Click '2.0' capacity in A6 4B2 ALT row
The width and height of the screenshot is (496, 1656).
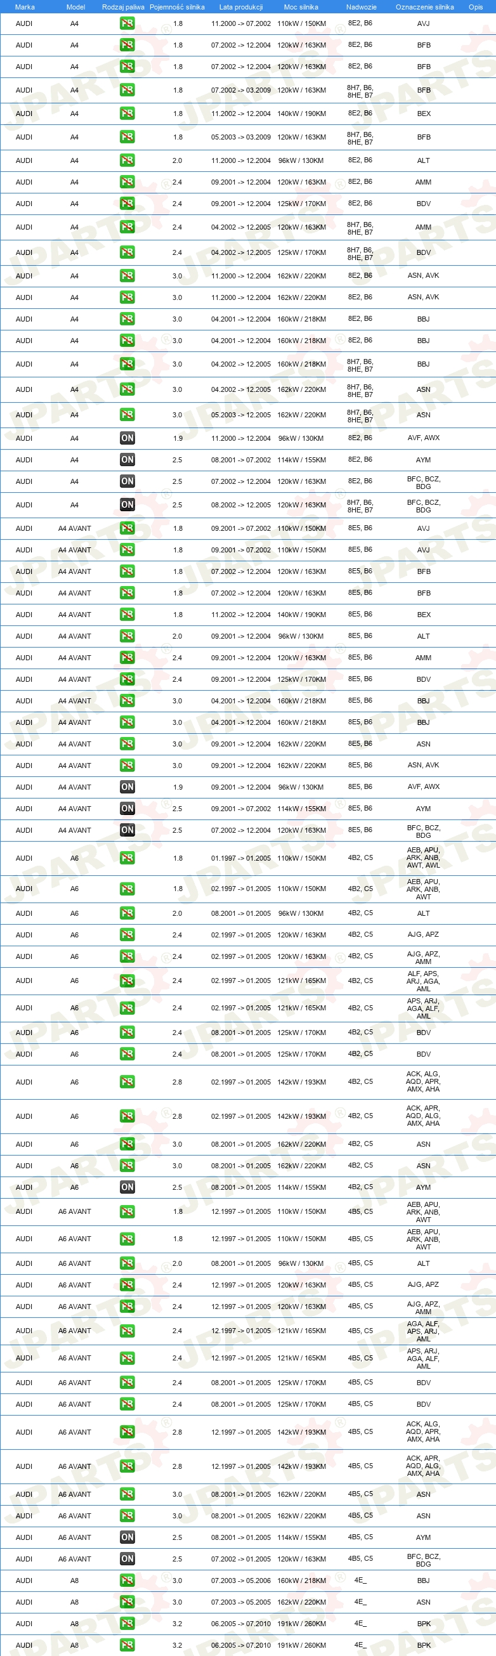[178, 913]
